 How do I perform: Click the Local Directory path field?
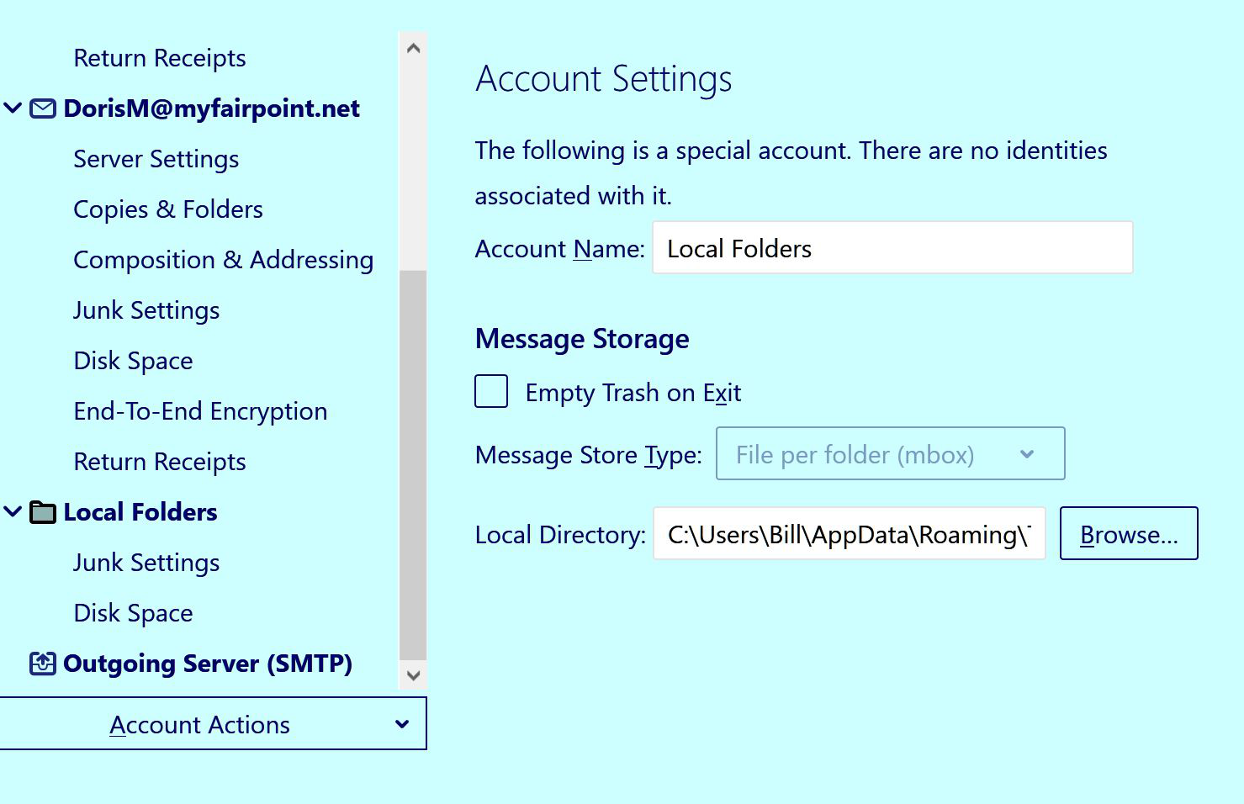point(848,534)
